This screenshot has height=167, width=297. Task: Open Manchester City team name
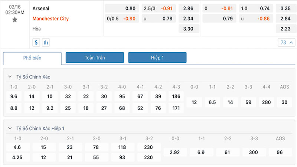[x=50, y=19]
